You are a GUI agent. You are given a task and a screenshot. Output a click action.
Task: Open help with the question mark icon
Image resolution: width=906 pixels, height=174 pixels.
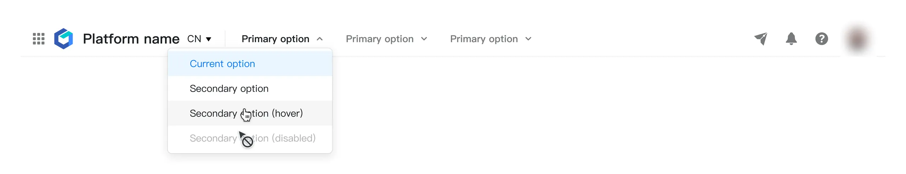click(822, 39)
